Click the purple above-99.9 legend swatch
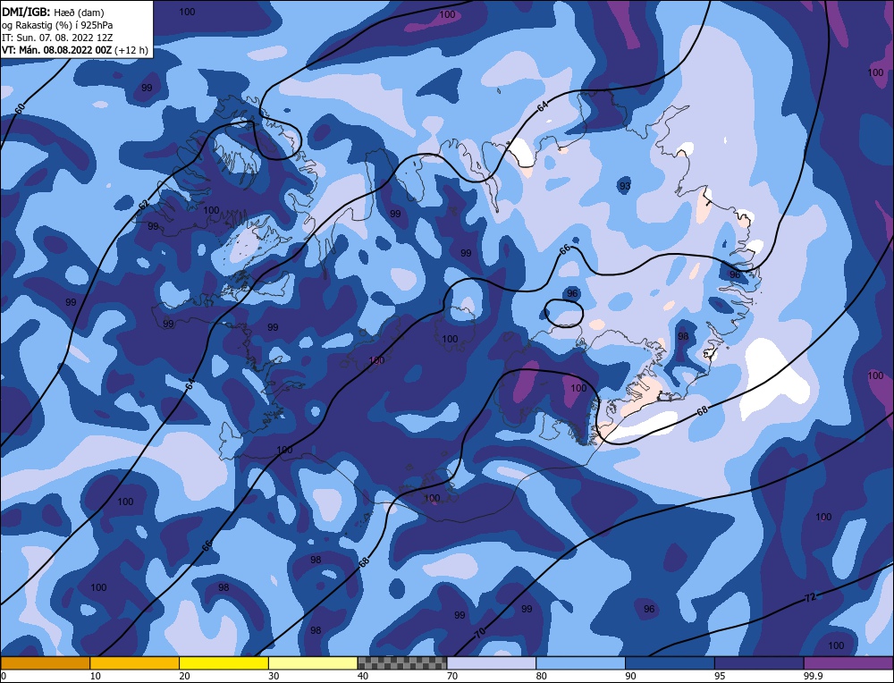 pos(849,663)
